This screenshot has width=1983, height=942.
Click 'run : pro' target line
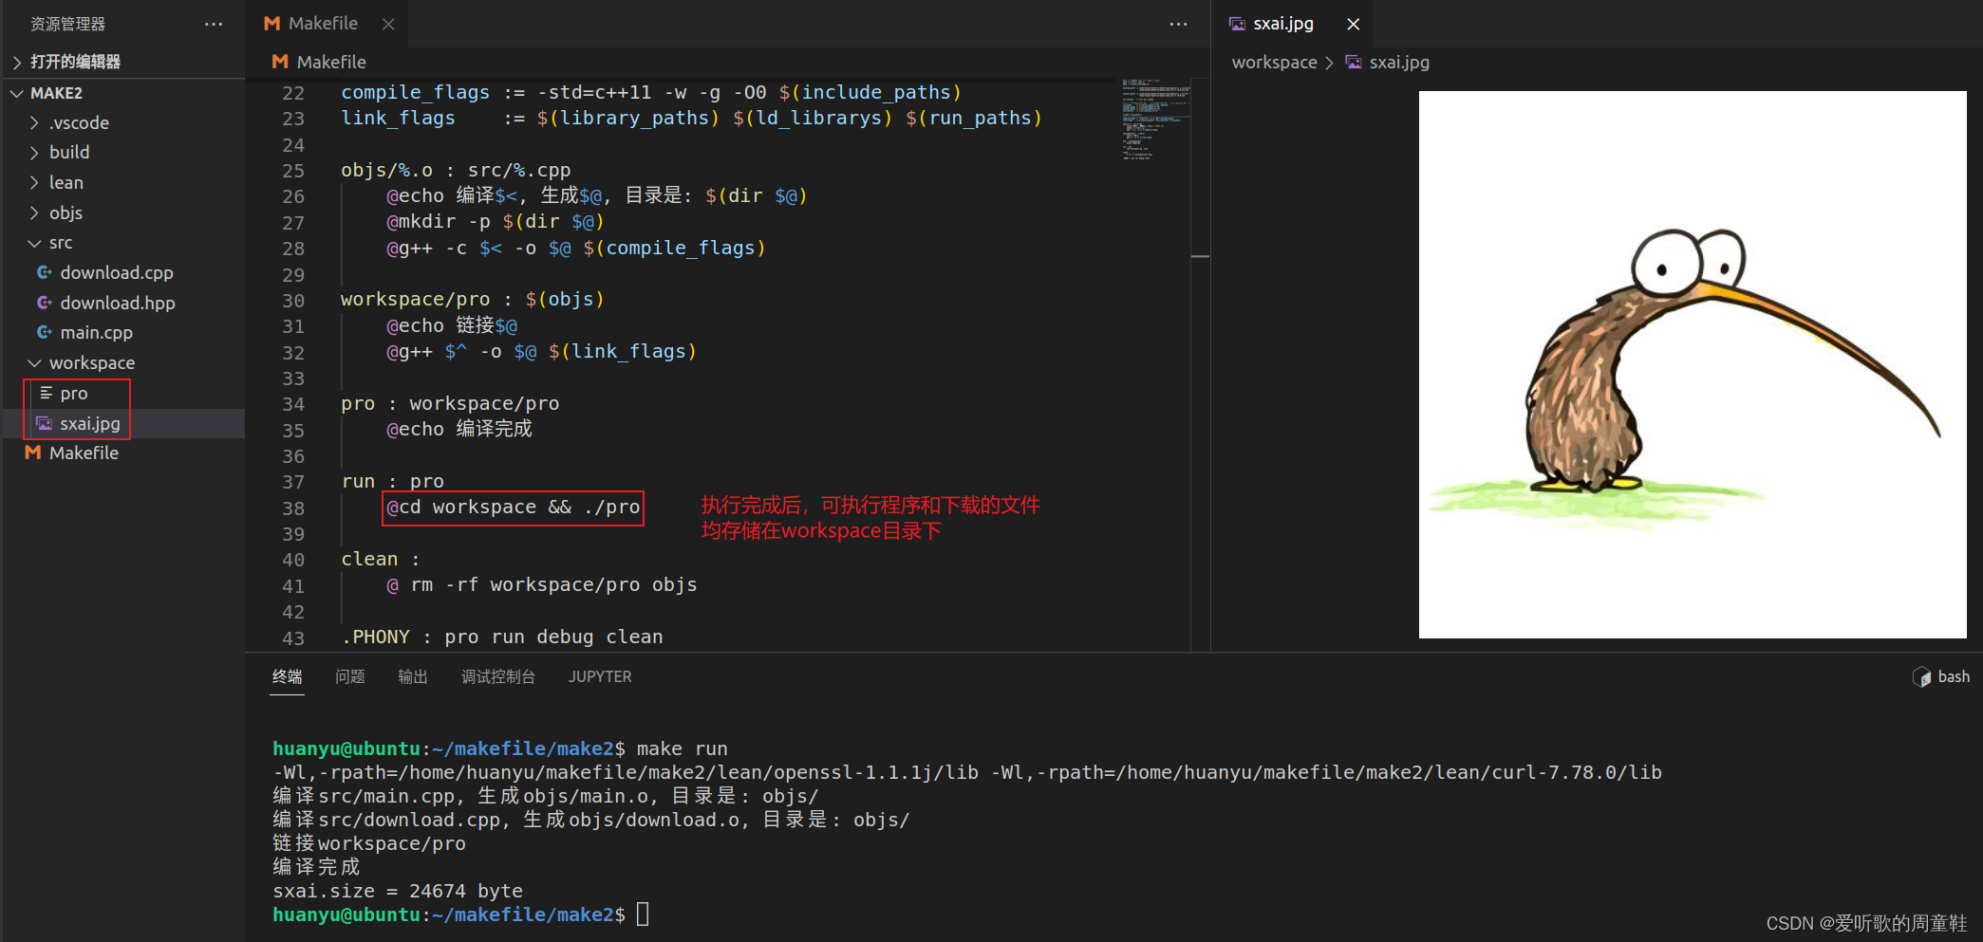[x=393, y=482]
